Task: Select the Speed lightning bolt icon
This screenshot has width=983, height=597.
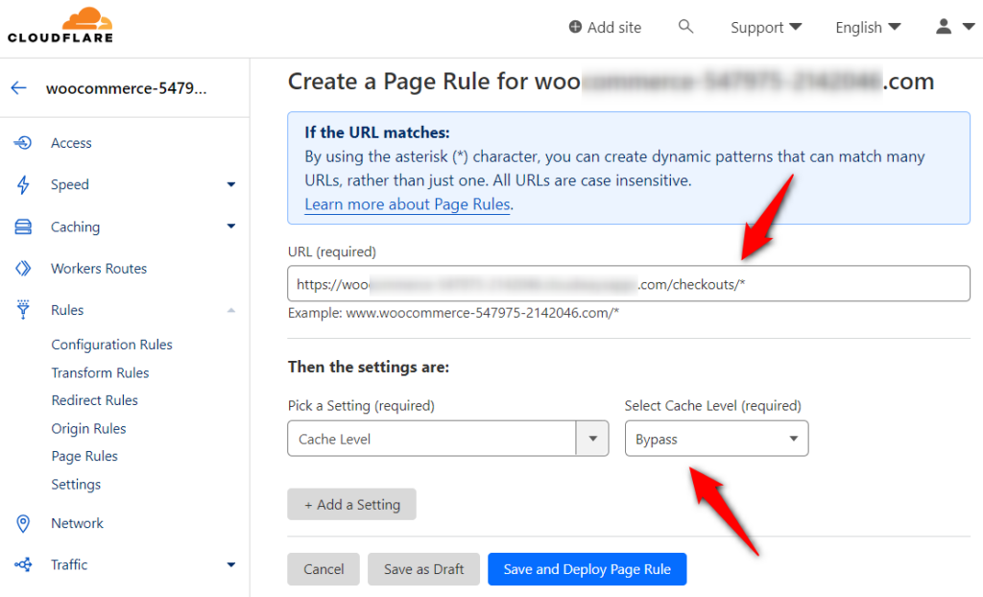Action: pos(21,184)
